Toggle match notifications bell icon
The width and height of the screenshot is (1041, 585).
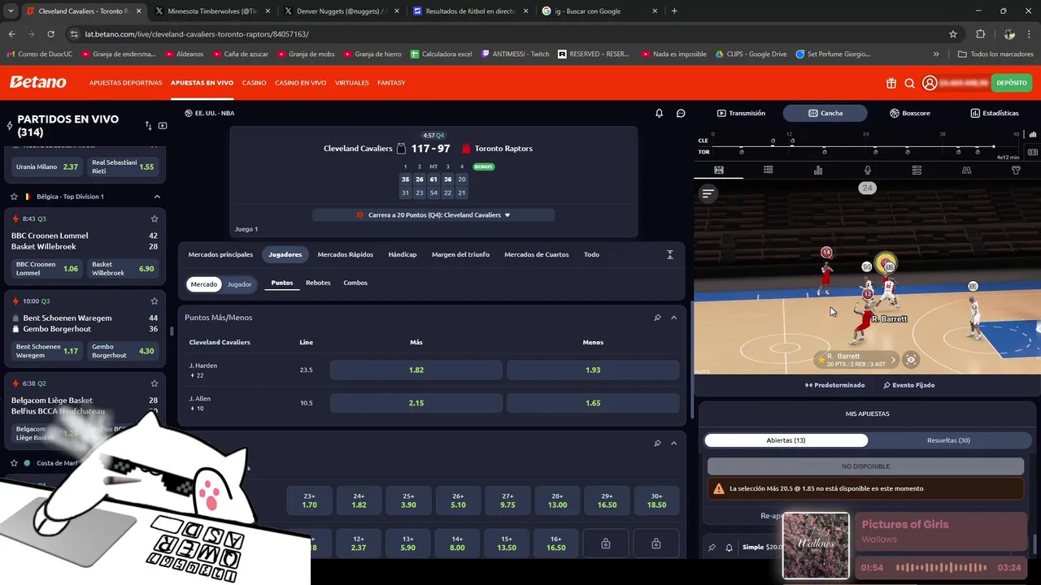point(660,113)
